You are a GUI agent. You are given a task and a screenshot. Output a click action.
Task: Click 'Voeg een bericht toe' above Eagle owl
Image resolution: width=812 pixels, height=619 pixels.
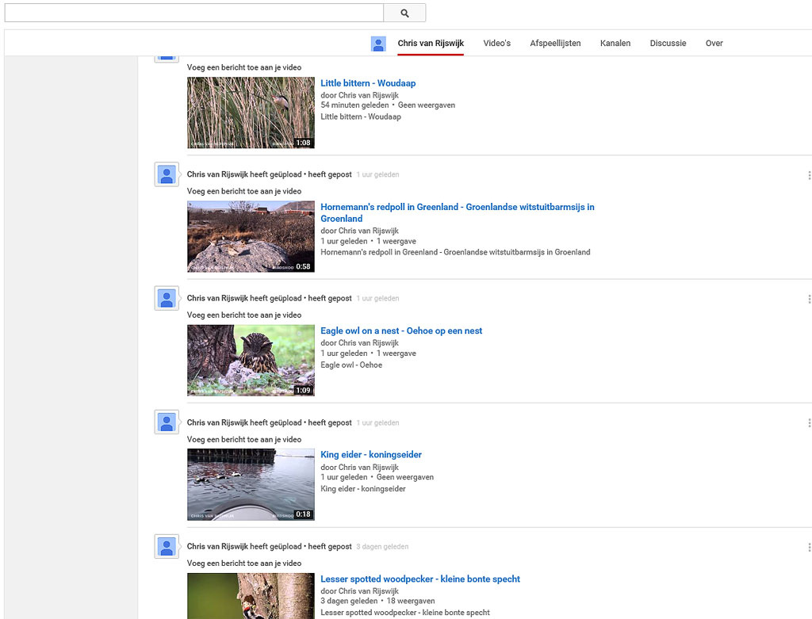(244, 315)
